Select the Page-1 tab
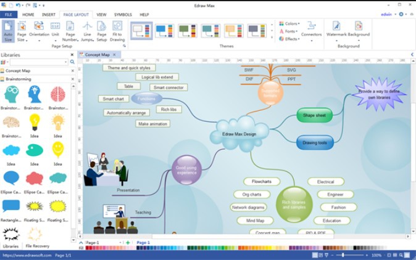416x260 pixels. (x=143, y=243)
